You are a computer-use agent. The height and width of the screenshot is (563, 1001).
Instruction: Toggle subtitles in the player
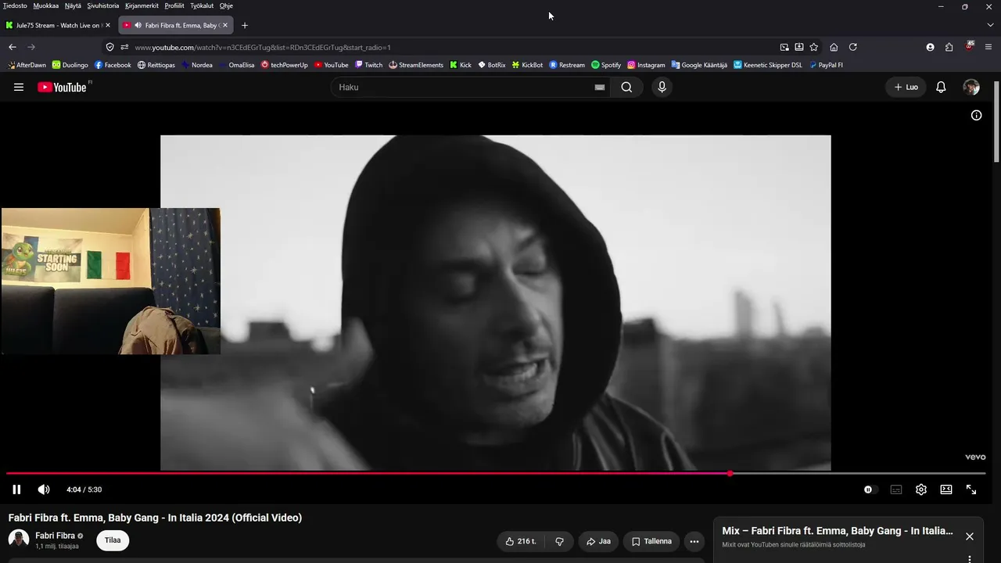[x=896, y=489]
